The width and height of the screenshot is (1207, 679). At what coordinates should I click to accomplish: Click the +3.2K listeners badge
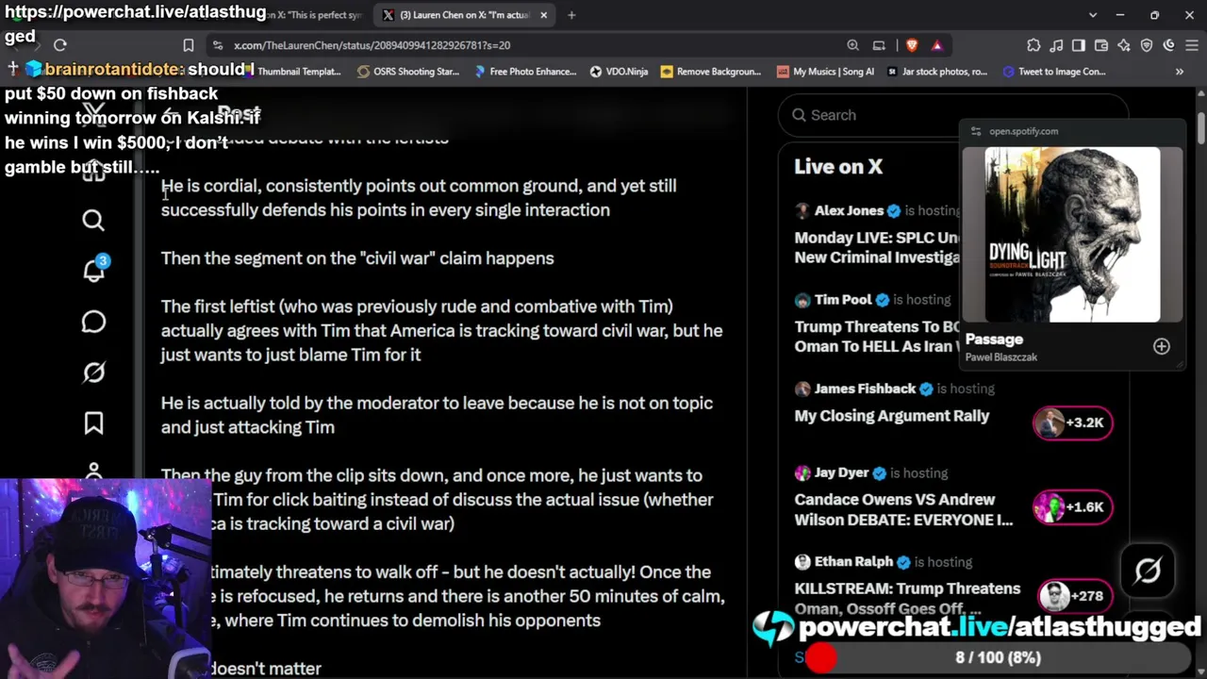click(x=1073, y=422)
